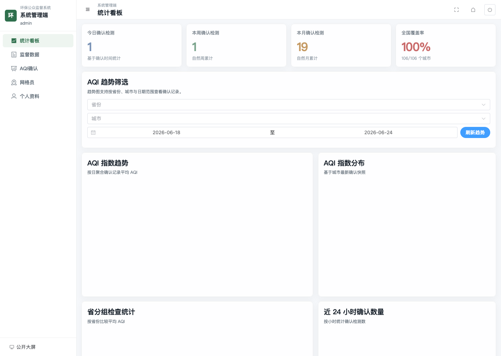Select the end date 2026-06-24 field
This screenshot has width=501, height=356.
click(378, 132)
